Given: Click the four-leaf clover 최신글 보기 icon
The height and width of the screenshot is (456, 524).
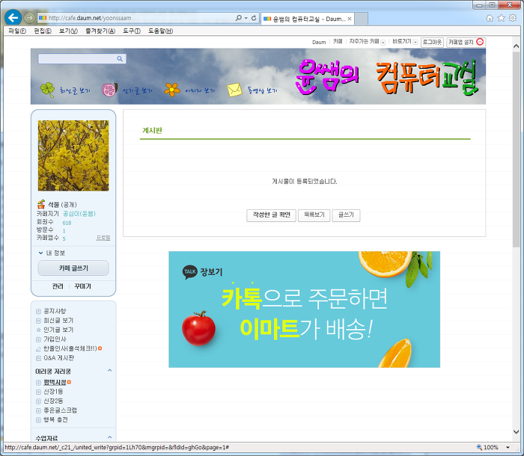Looking at the screenshot, I should [x=47, y=90].
